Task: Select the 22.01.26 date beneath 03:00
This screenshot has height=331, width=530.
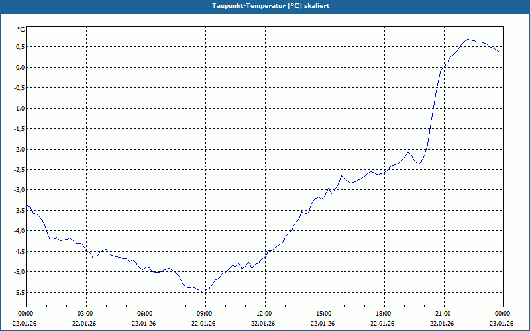Action: [84, 324]
